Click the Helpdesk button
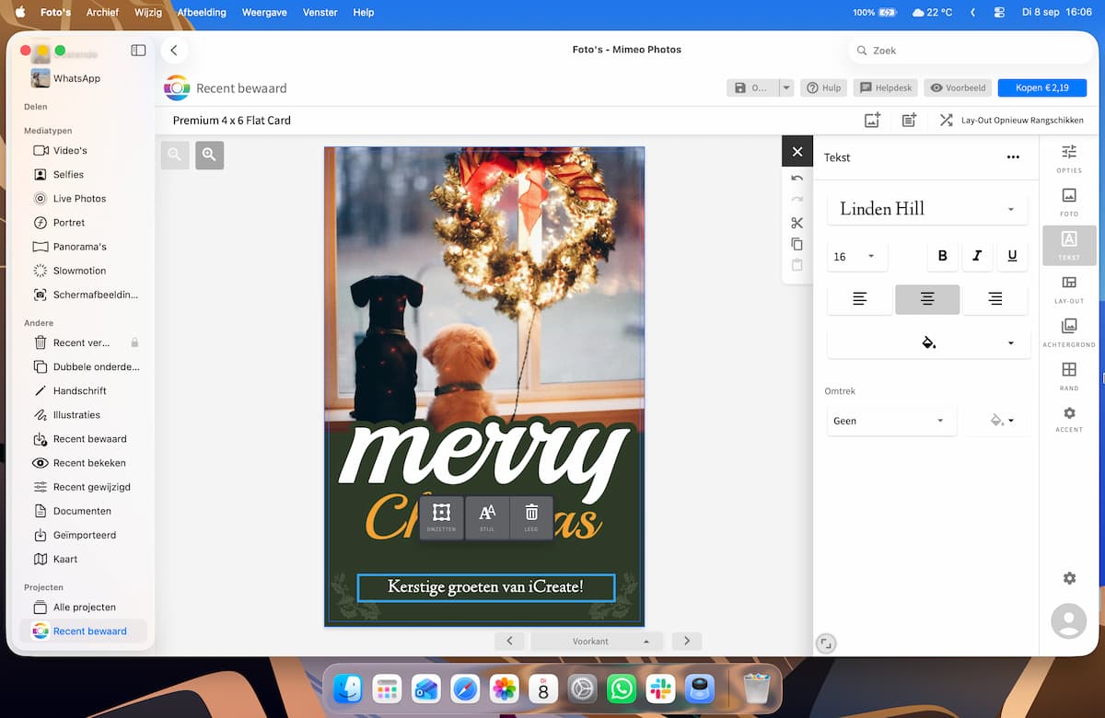Screen dimensions: 1105x718 (886, 88)
